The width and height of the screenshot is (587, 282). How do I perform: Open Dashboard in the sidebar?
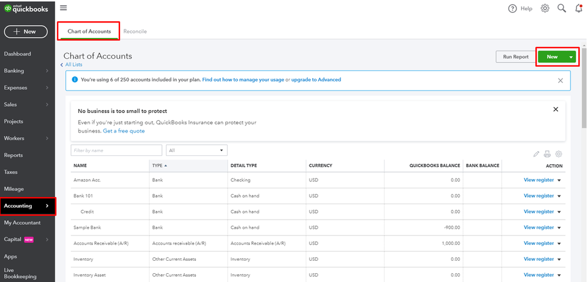(x=18, y=54)
